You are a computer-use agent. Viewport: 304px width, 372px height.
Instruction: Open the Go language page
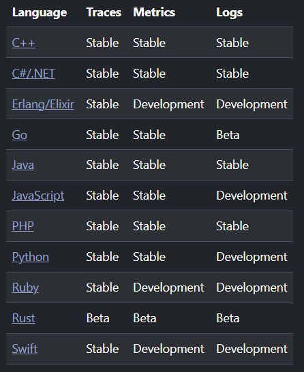point(20,135)
